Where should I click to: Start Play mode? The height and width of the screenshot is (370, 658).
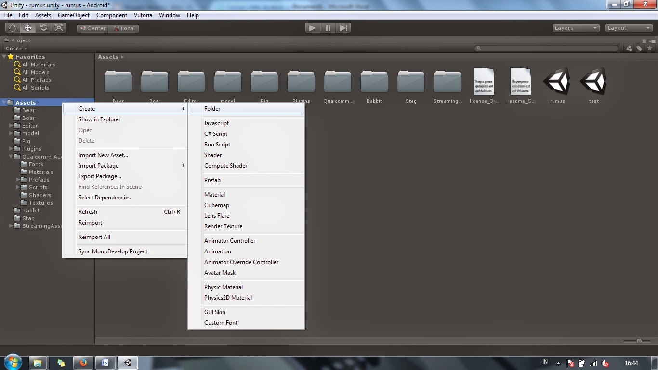click(312, 28)
